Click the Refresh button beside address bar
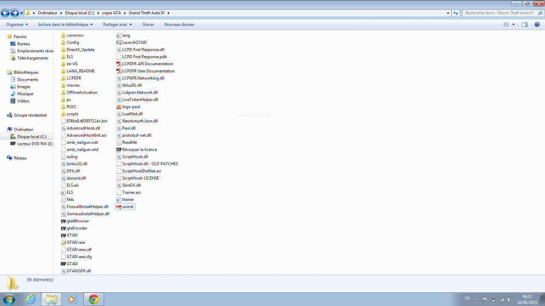 pyautogui.click(x=456, y=13)
